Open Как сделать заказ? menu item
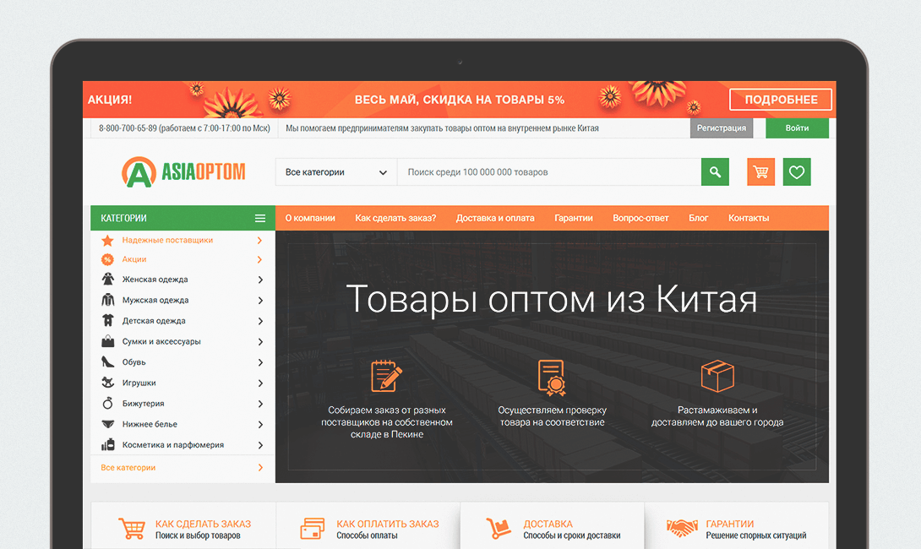 click(x=395, y=218)
